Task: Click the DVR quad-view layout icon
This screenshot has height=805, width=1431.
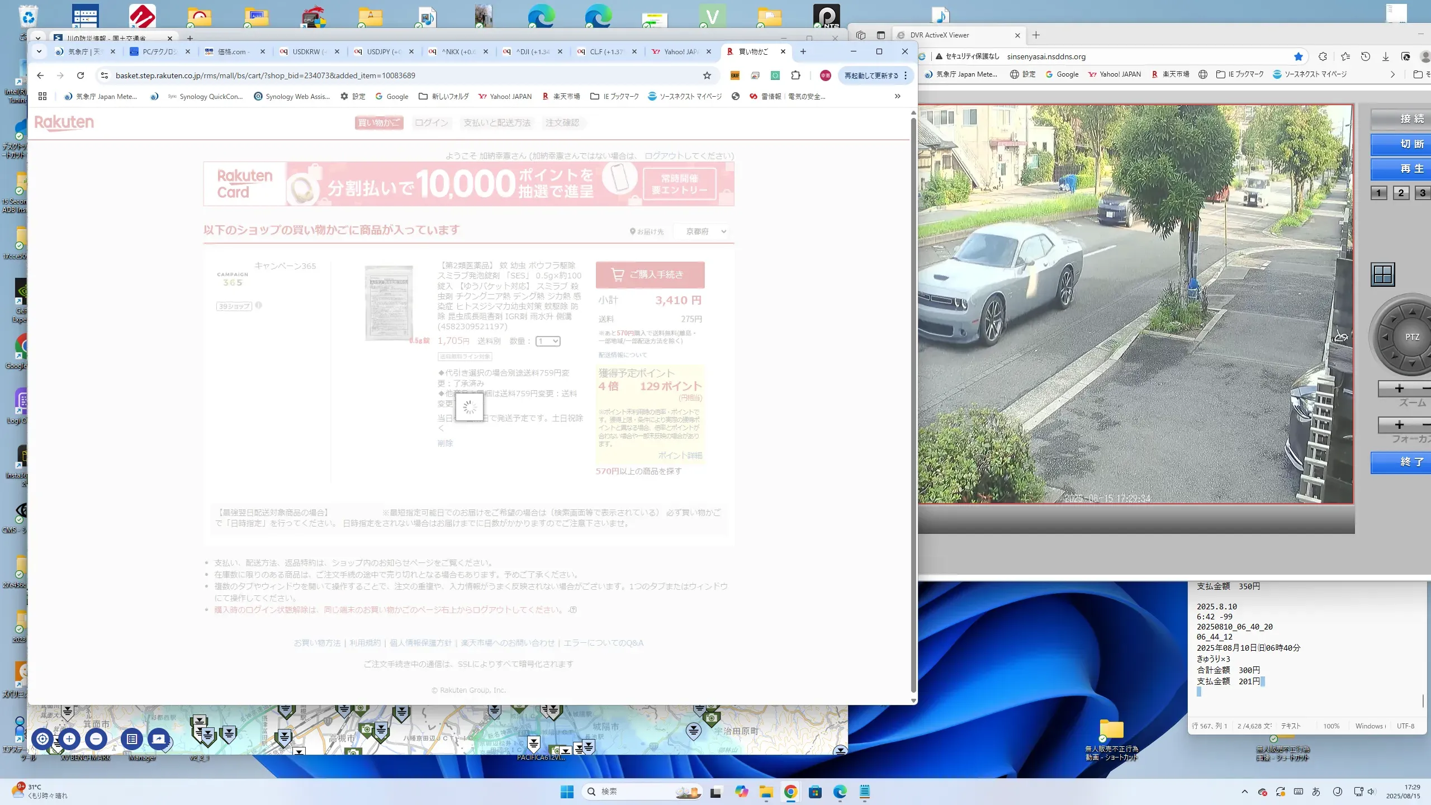Action: click(1383, 274)
